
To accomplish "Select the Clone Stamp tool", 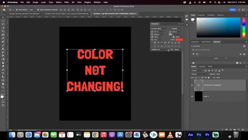I will (3, 49).
